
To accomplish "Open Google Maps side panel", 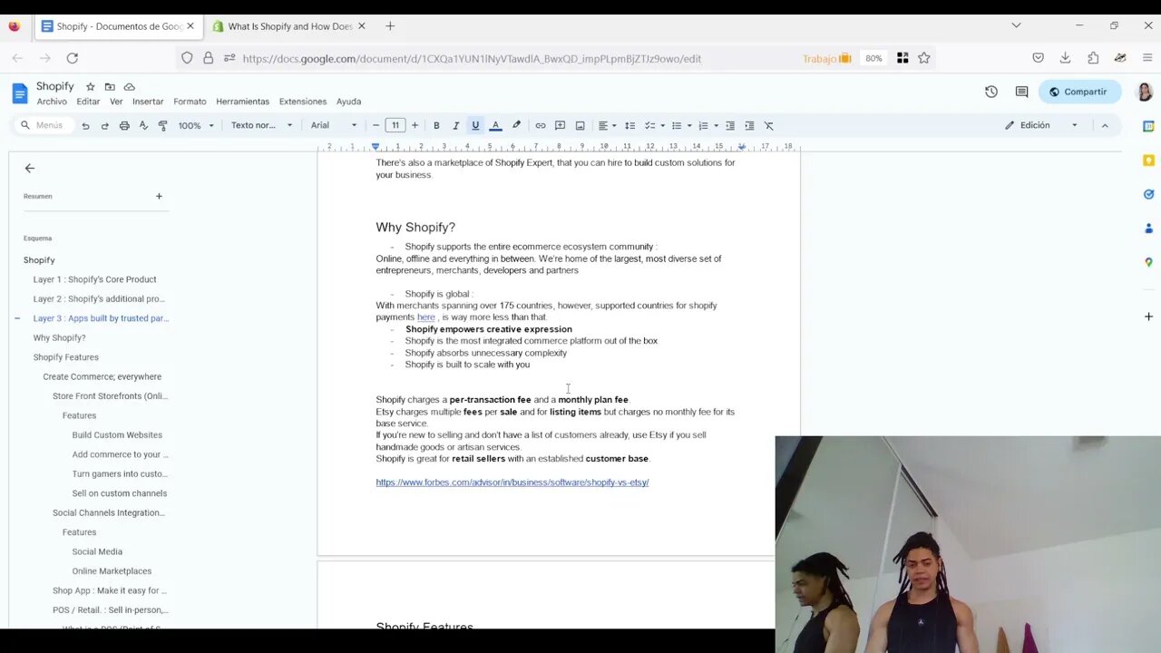I will (x=1148, y=262).
